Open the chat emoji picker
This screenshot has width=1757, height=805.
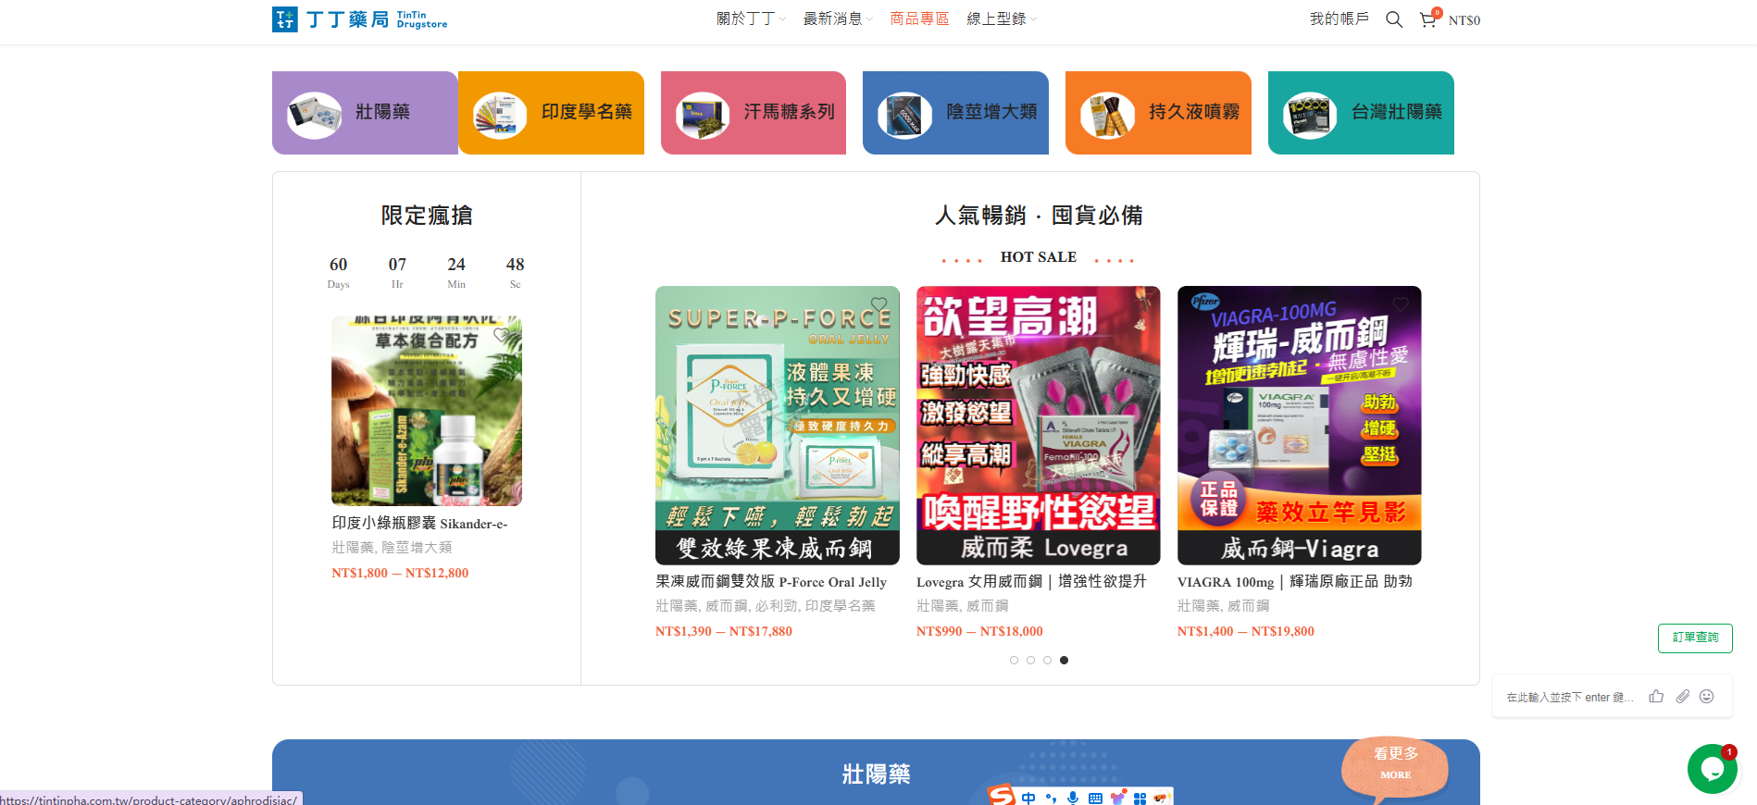1707,696
